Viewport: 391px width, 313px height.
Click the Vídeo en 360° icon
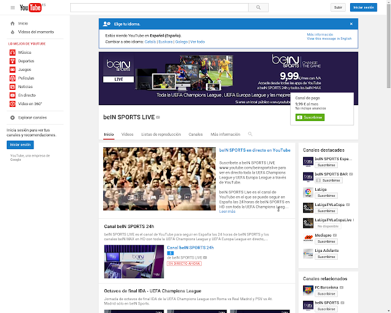(x=12, y=103)
